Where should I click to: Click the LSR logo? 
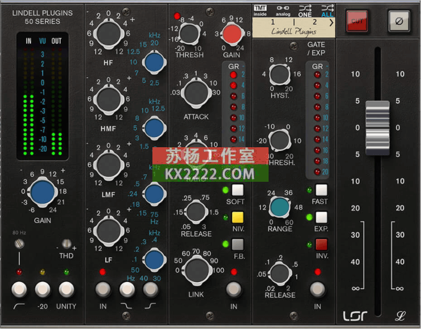(x=355, y=316)
